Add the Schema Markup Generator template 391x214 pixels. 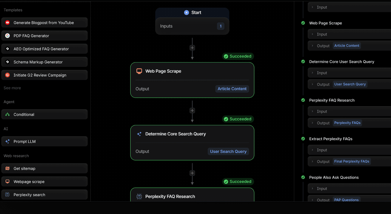pos(44,62)
